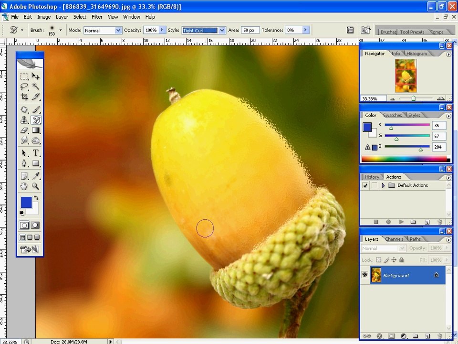Open the Tolerance slider arrow
Viewport: 458px width, 344px height.
(x=305, y=30)
